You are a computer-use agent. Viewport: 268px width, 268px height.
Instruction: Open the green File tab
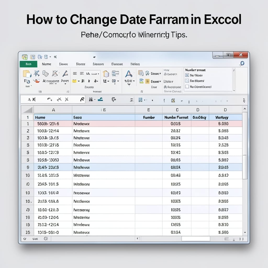click(x=29, y=64)
